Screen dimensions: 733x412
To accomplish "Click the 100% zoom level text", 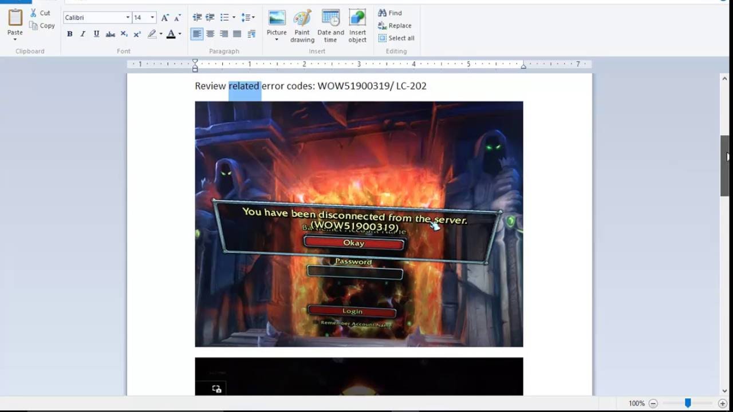I will tap(636, 403).
